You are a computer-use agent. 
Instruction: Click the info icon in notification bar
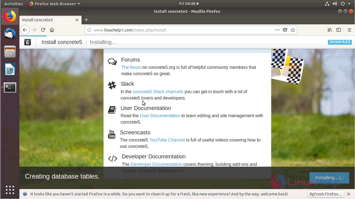pyautogui.click(x=25, y=194)
